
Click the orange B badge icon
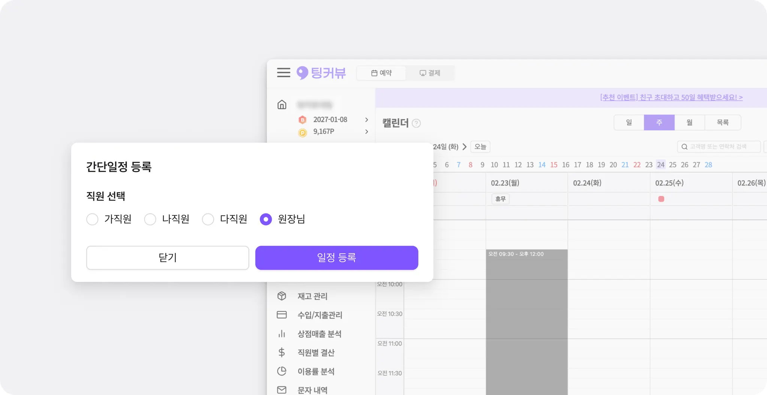point(302,120)
